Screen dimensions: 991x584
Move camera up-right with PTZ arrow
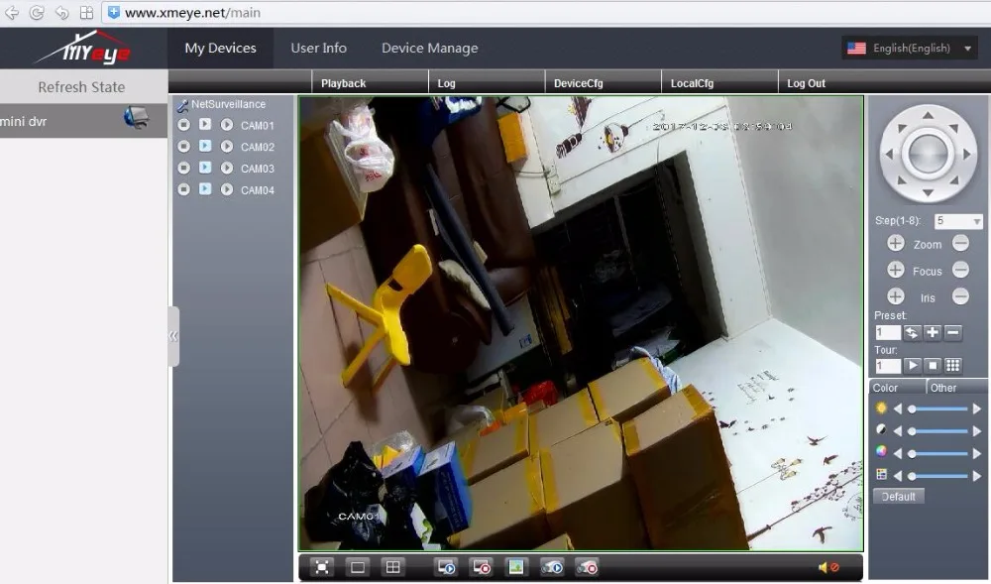click(x=953, y=128)
